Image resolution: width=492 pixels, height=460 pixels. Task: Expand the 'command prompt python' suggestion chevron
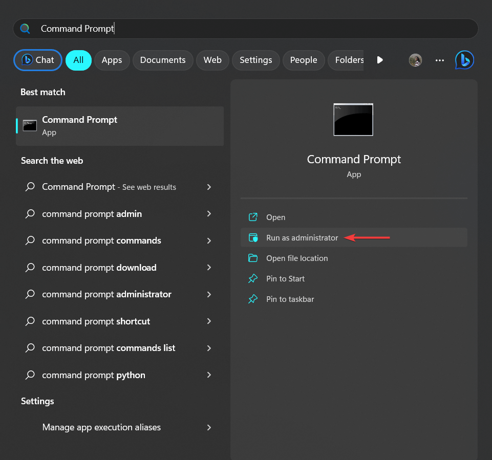pos(209,375)
